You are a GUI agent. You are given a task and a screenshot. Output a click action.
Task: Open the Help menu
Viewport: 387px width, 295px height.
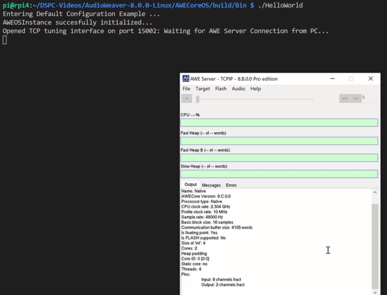point(255,89)
